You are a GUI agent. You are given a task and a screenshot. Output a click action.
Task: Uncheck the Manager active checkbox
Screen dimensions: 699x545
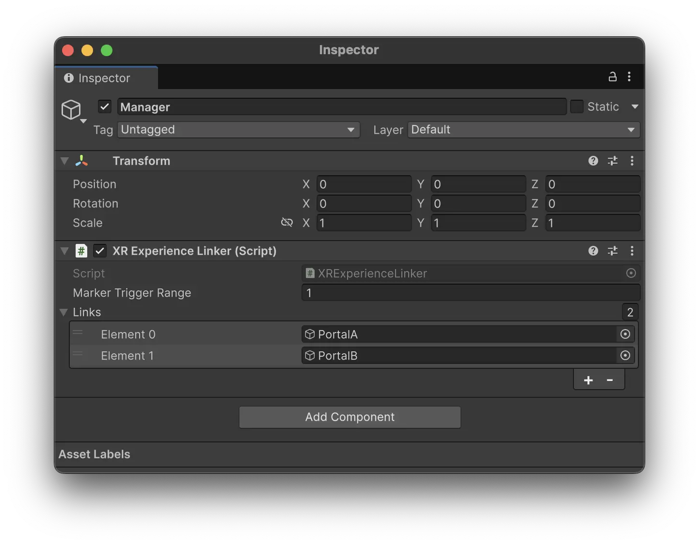pos(104,106)
